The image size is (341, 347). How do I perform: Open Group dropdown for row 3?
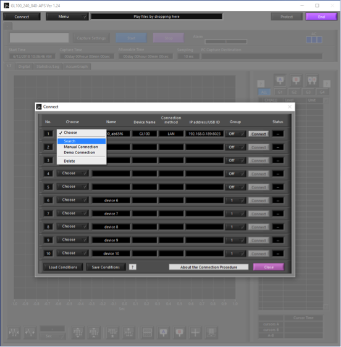click(x=235, y=160)
